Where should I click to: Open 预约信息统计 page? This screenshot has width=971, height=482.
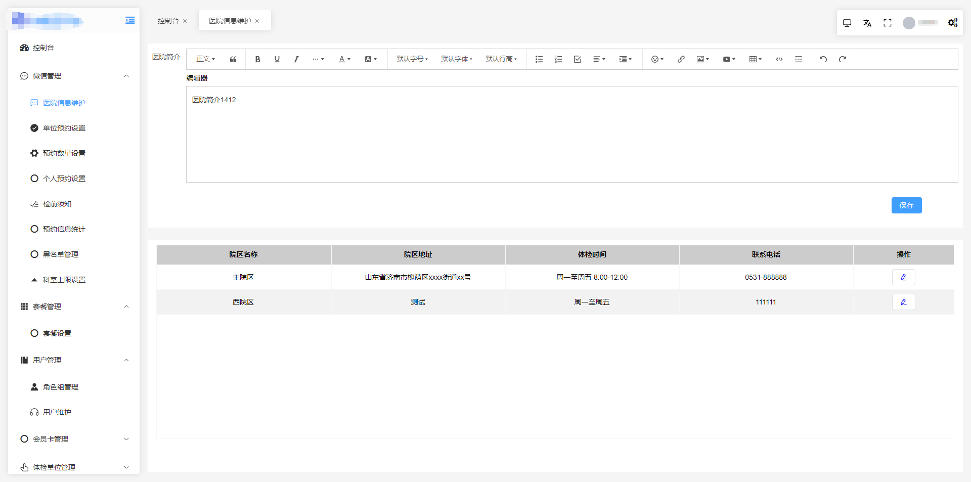[74, 229]
